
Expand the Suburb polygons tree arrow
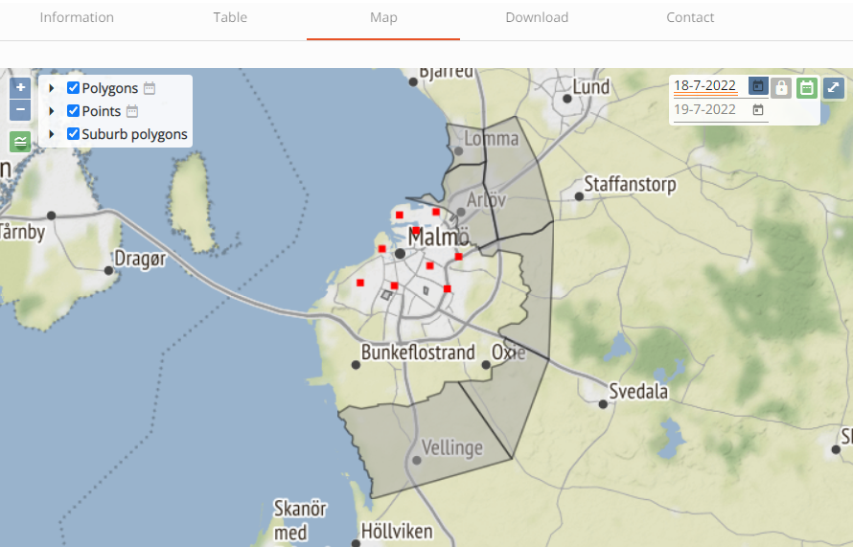tap(52, 134)
